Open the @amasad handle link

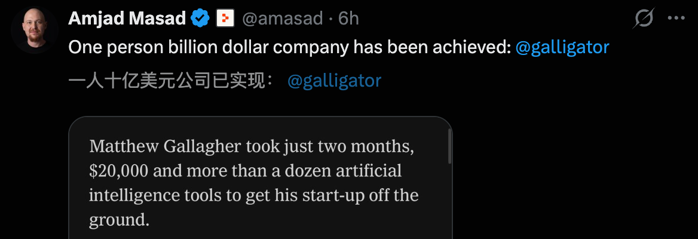(x=284, y=19)
